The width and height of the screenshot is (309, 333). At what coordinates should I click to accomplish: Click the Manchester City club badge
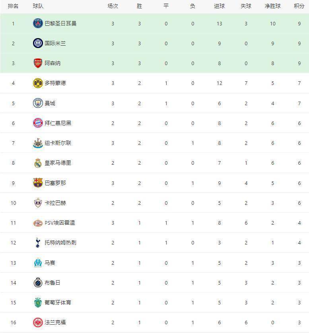(38, 103)
